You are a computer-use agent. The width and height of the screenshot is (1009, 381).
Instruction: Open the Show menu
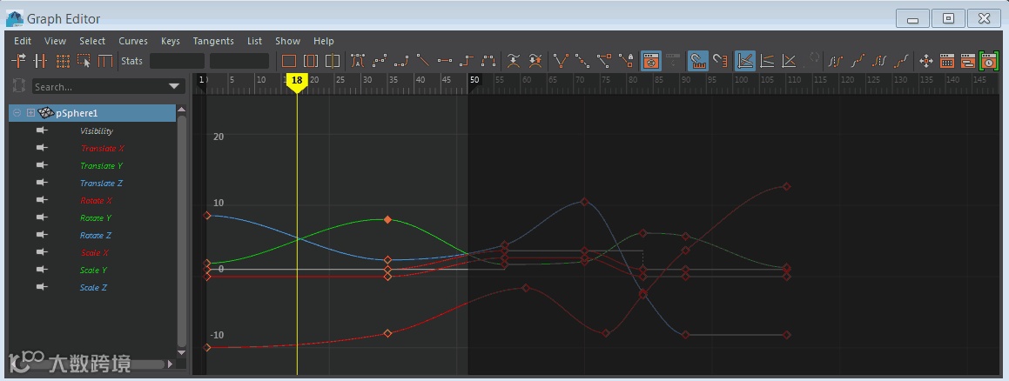pyautogui.click(x=287, y=41)
